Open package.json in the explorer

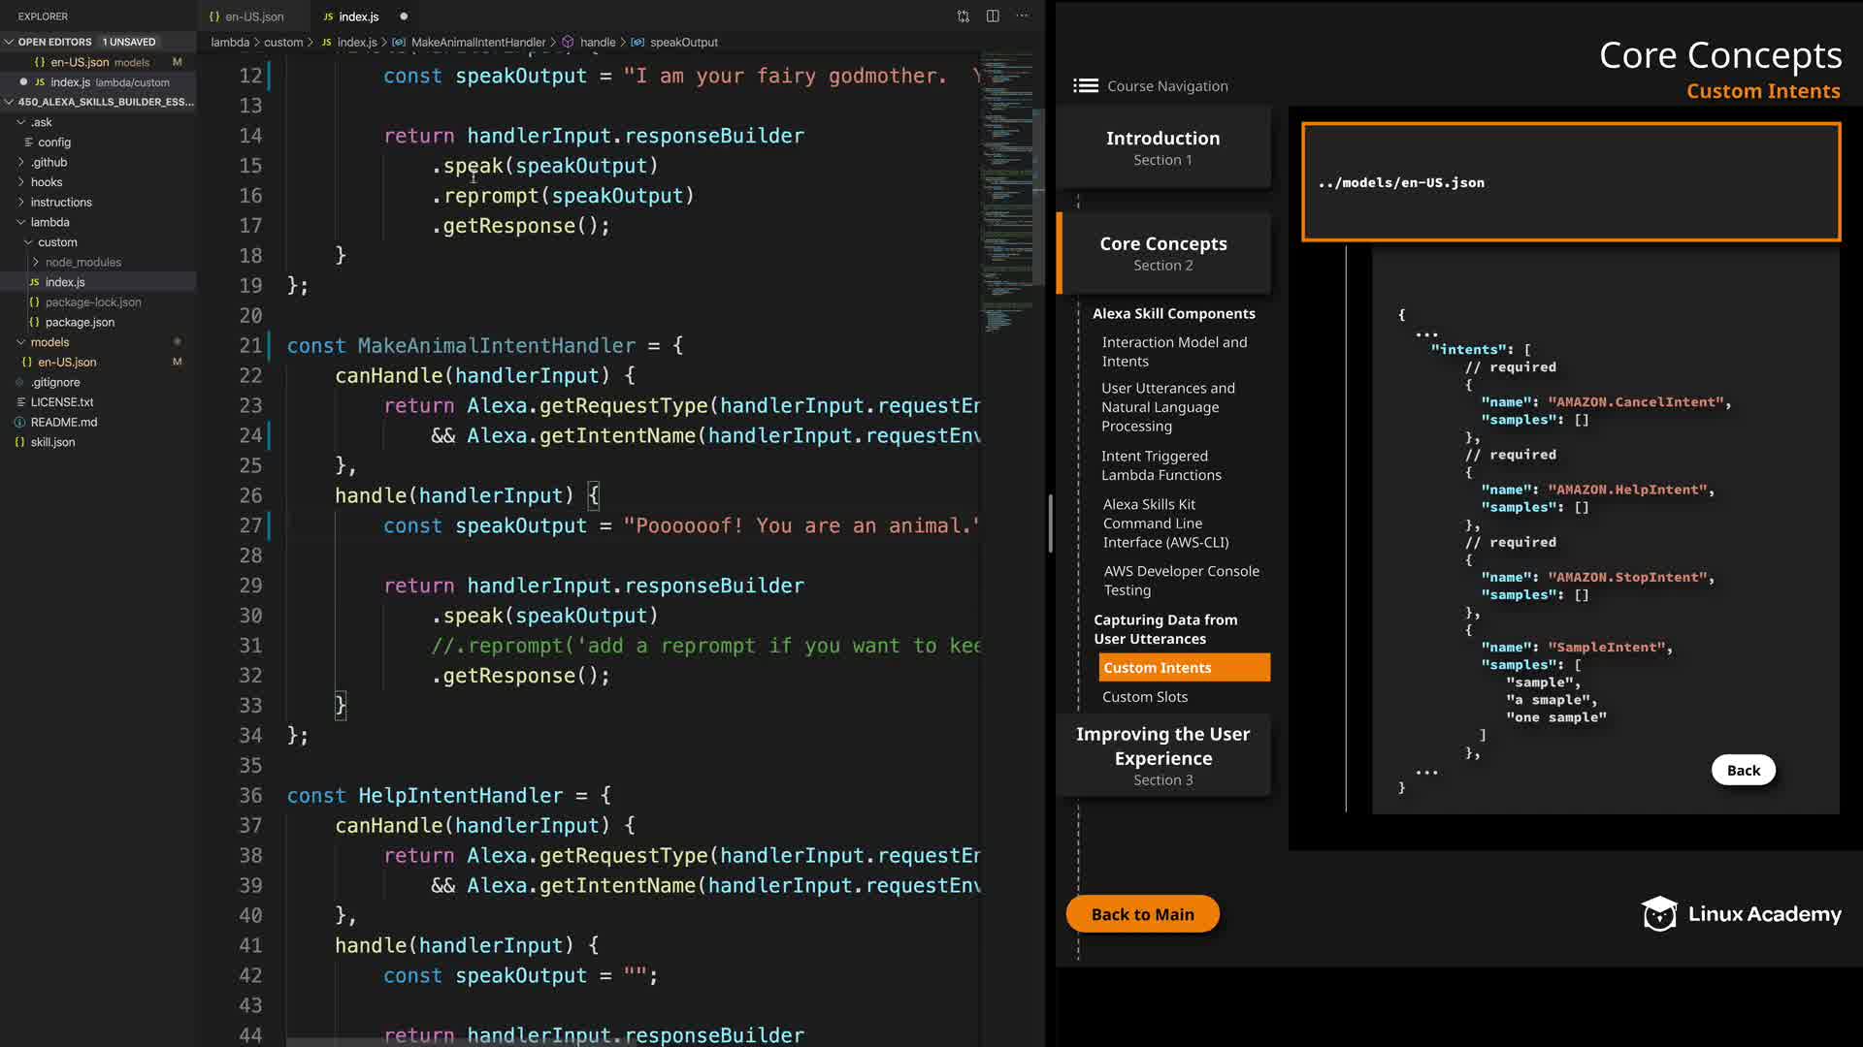(80, 323)
